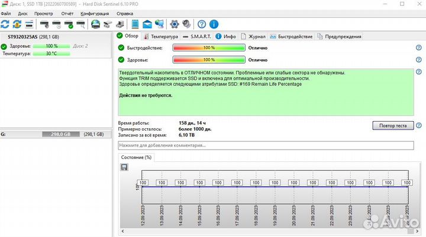Click the refresh disk information icon

(5, 24)
